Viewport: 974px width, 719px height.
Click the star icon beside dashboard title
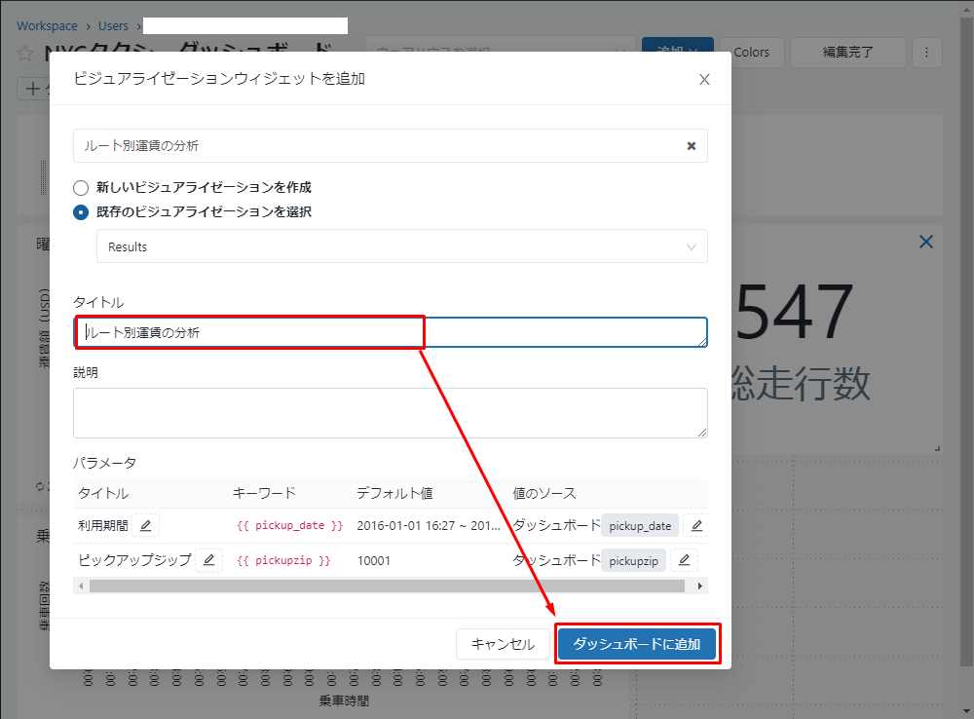tap(25, 54)
